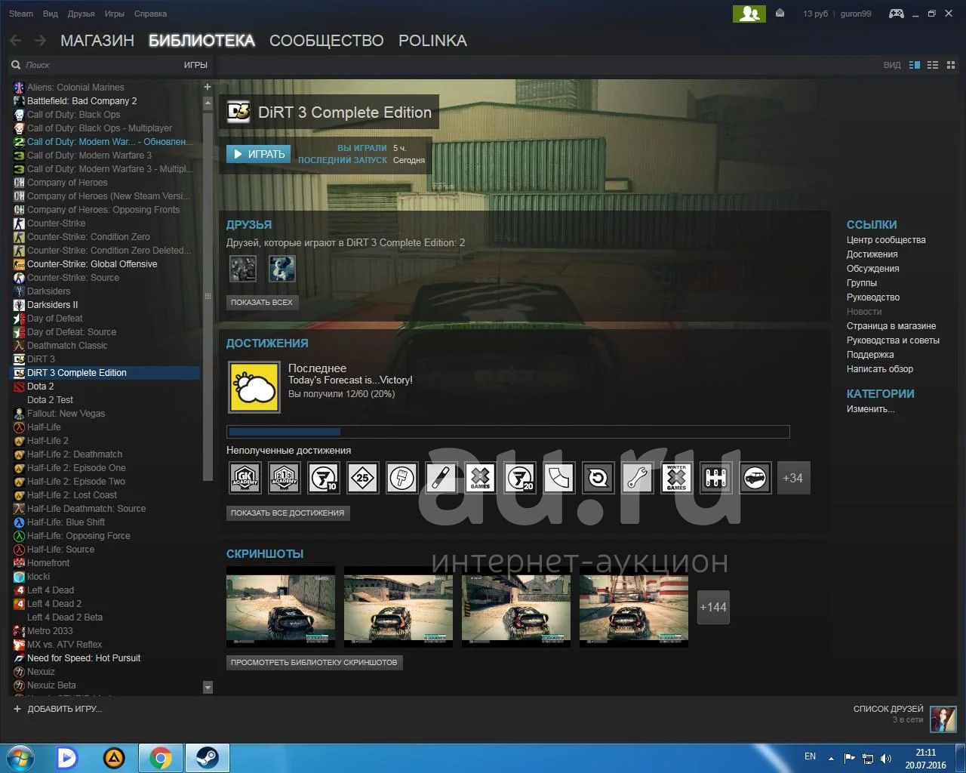
Task: Click the ИГРАТЬ play button
Action: coord(258,154)
